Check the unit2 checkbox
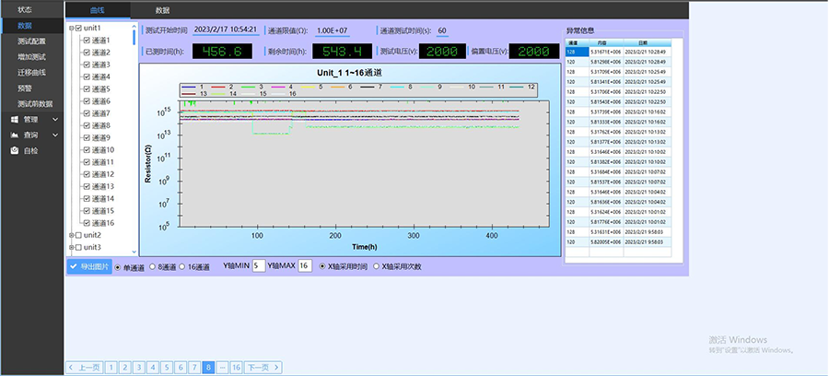829x376 pixels. [78, 235]
